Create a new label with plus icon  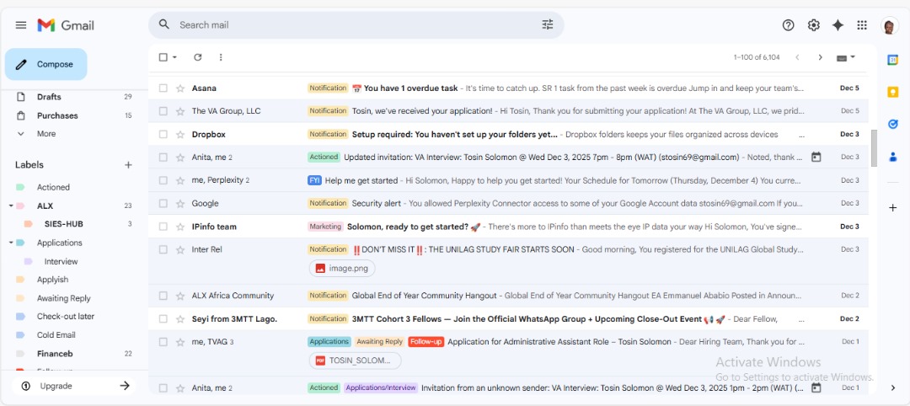[x=128, y=165]
